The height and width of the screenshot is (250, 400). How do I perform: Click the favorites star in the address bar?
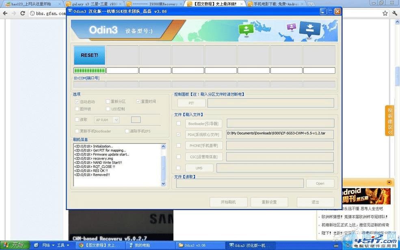click(x=385, y=13)
